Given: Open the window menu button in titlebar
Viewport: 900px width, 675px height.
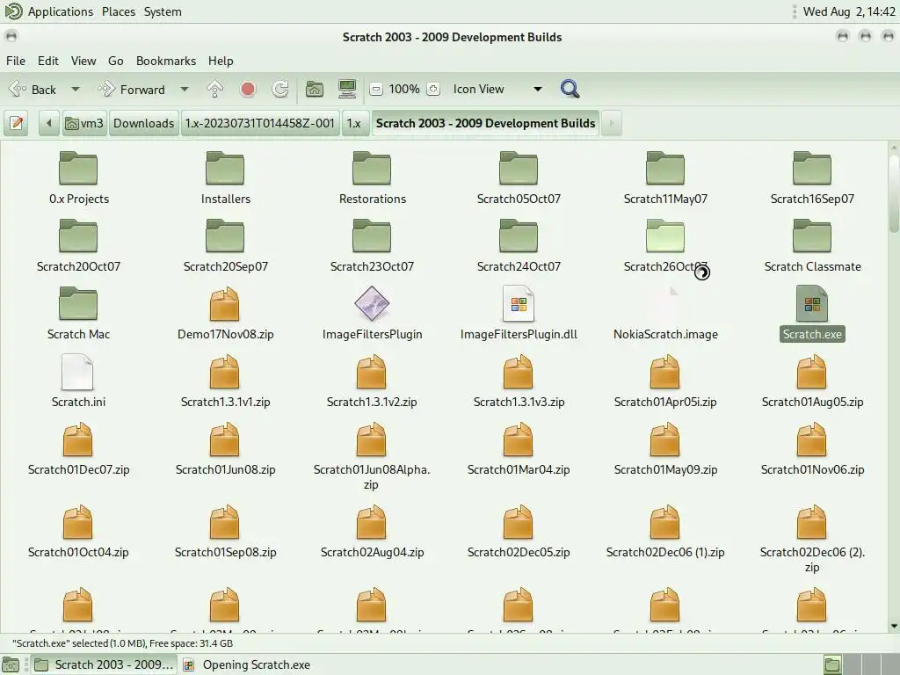Looking at the screenshot, I should 11,36.
